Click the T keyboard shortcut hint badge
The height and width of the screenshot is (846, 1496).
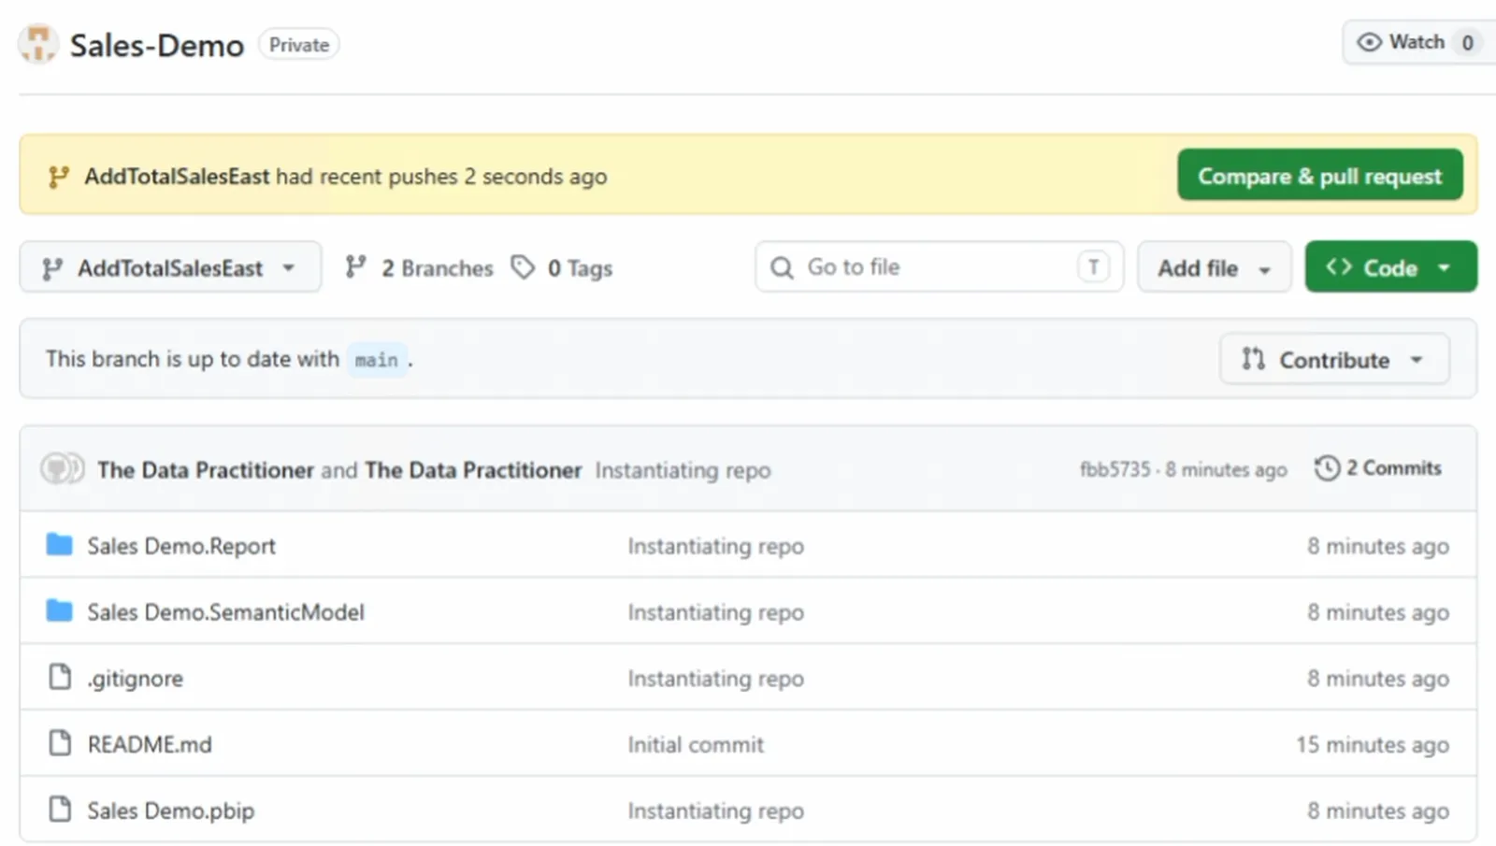tap(1093, 267)
